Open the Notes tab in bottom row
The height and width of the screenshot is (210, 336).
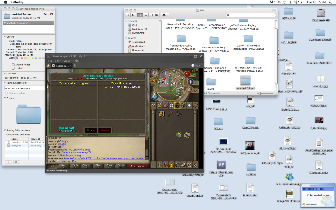195,165
